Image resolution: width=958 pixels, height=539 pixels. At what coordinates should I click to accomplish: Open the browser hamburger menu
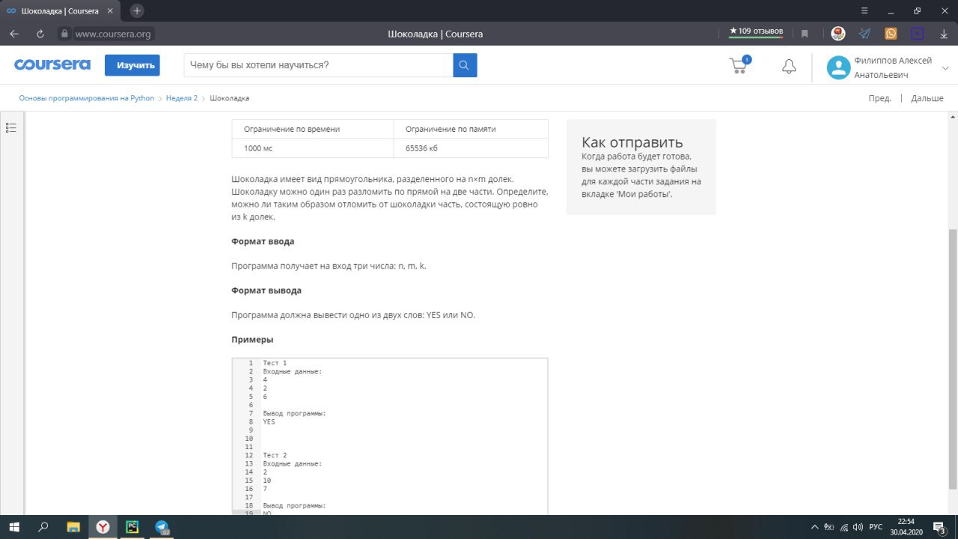click(x=864, y=10)
